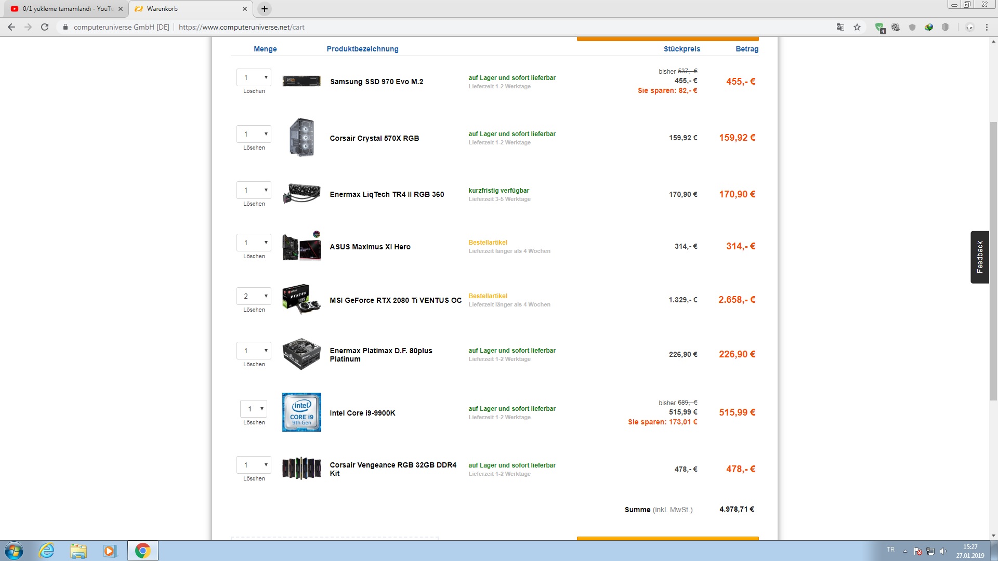Reload the Warenkorb page

pyautogui.click(x=45, y=27)
